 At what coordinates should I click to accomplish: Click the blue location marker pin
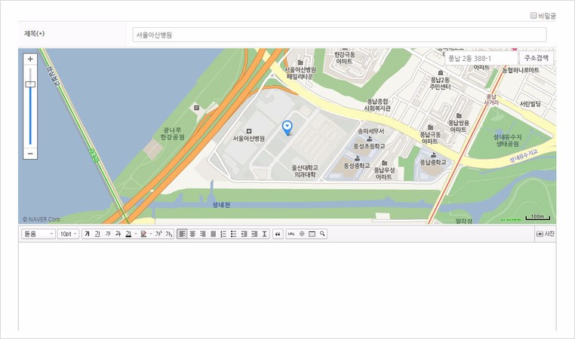coord(287,128)
